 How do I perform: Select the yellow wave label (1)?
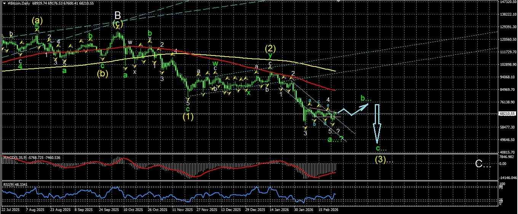[188, 117]
